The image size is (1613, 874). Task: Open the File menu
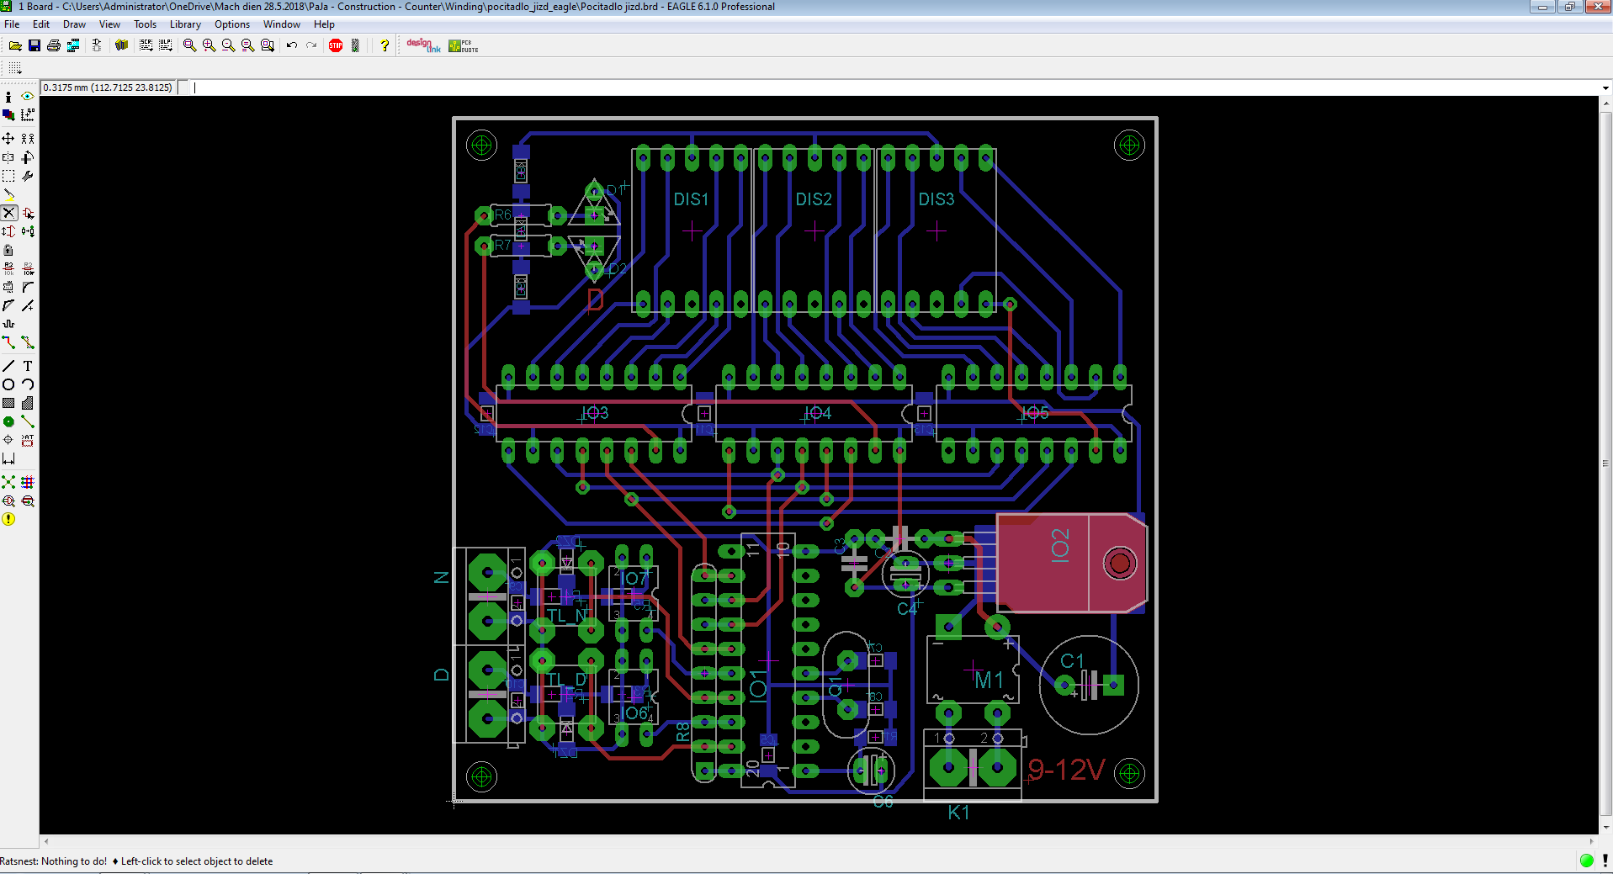12,24
